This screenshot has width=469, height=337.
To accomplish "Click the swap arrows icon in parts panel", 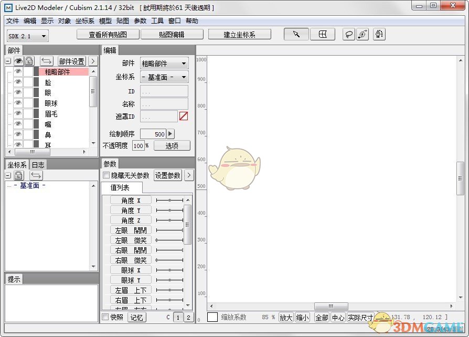I will 47,61.
